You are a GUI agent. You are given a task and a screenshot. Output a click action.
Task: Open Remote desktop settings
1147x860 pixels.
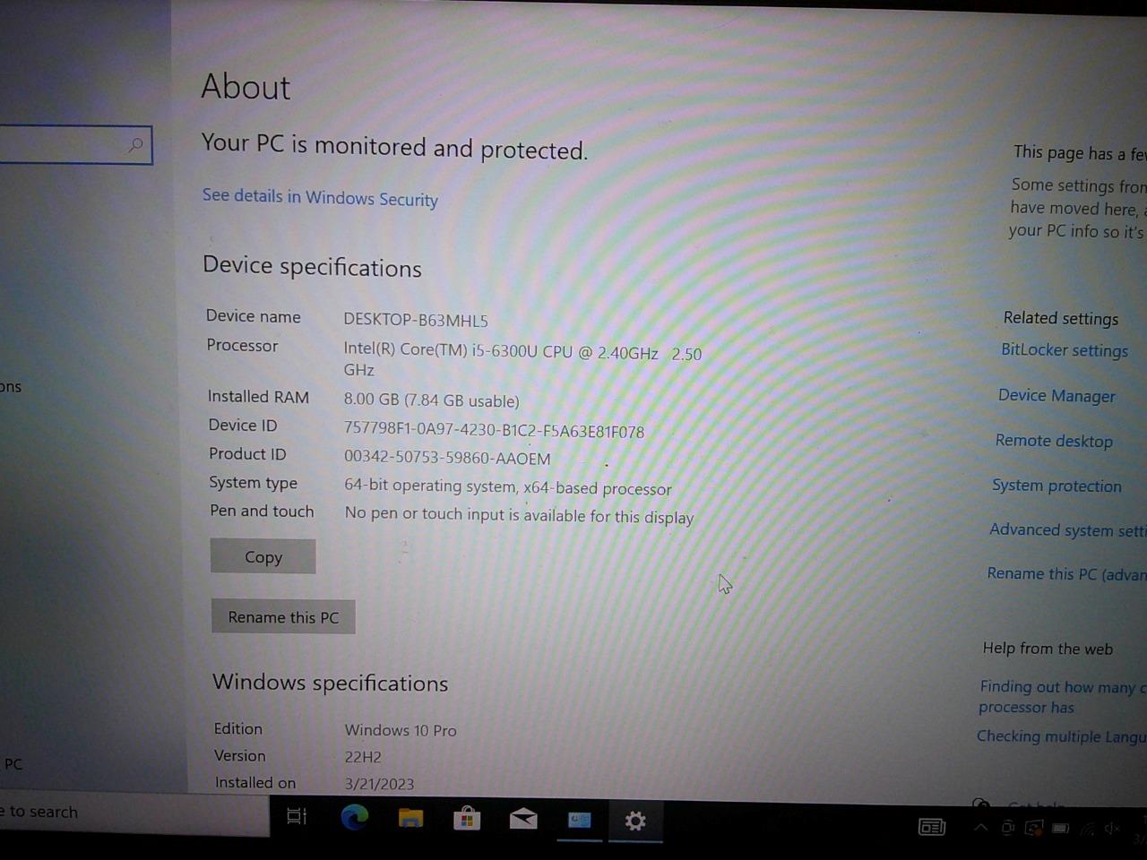(1054, 440)
